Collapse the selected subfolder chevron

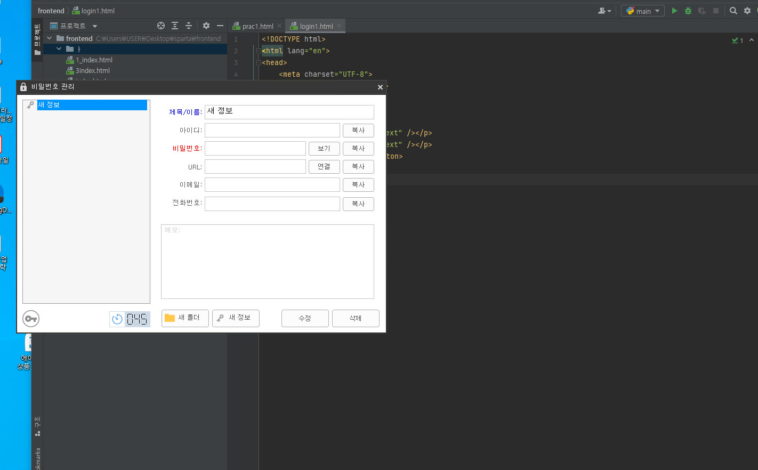[x=59, y=49]
